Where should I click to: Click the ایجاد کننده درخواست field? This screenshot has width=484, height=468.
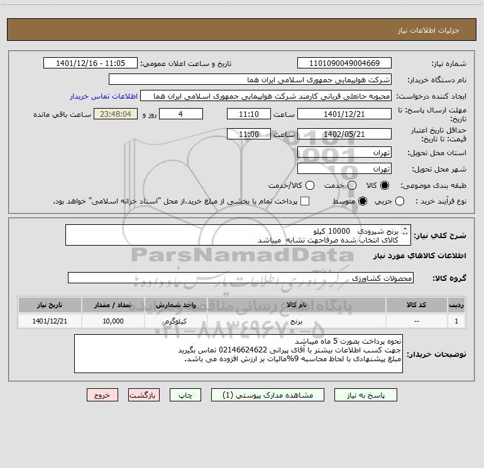pos(266,95)
